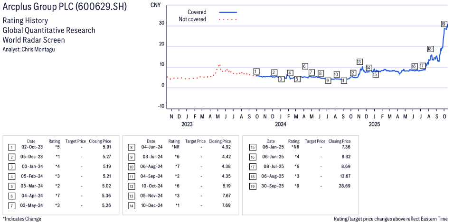Select marker 9 on the chart line
The image size is (453, 222).
coord(328,80)
